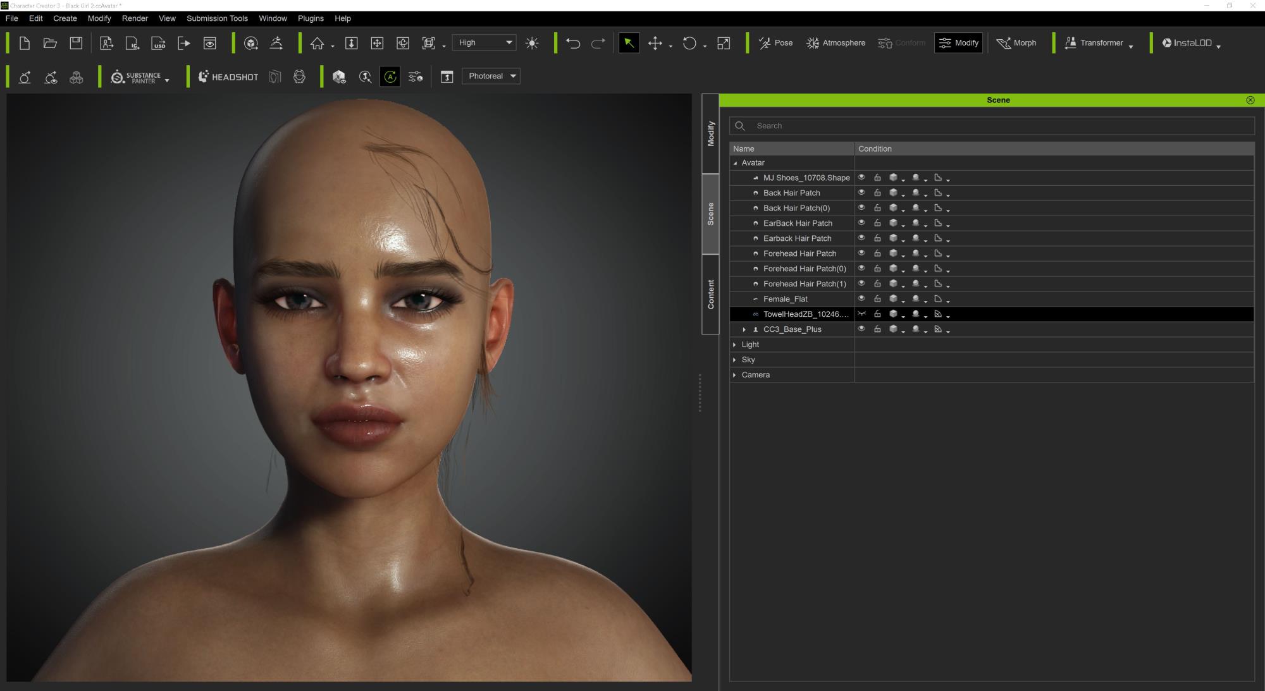Click the head mesh icon after Headshot
The height and width of the screenshot is (691, 1265).
pos(299,76)
